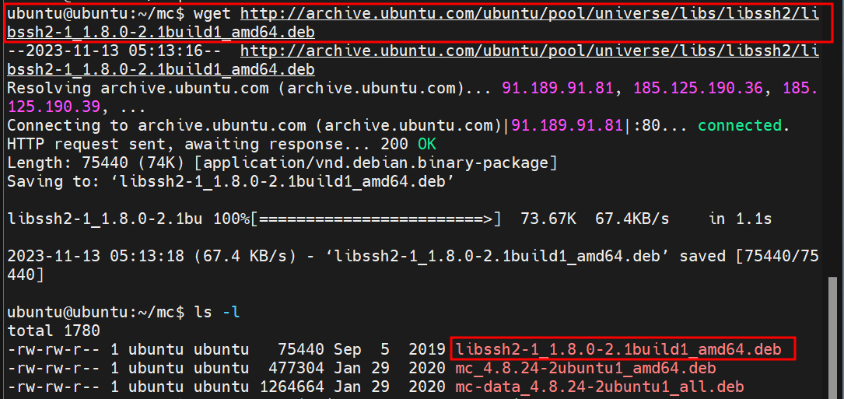
Task: Click the 67.4KB/s speed on progress line
Action: pyautogui.click(x=632, y=219)
